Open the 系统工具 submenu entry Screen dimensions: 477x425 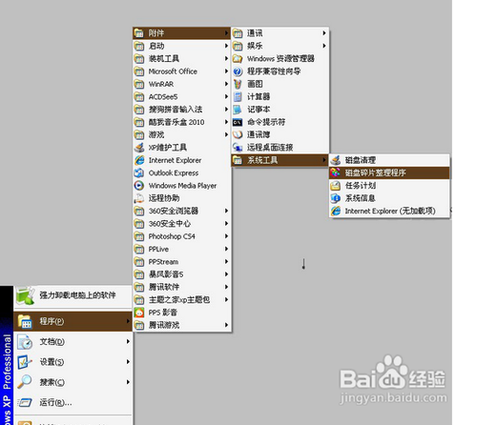280,160
